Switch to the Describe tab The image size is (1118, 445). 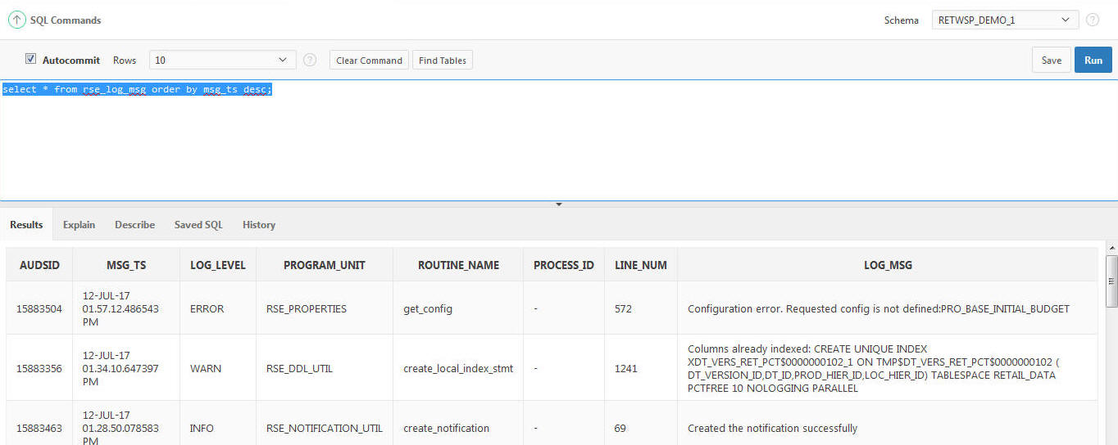click(134, 224)
